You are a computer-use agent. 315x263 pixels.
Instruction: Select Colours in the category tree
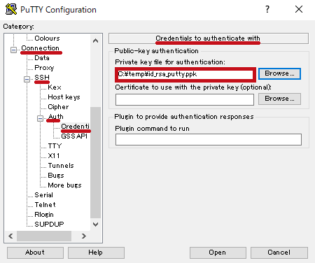coord(47,38)
